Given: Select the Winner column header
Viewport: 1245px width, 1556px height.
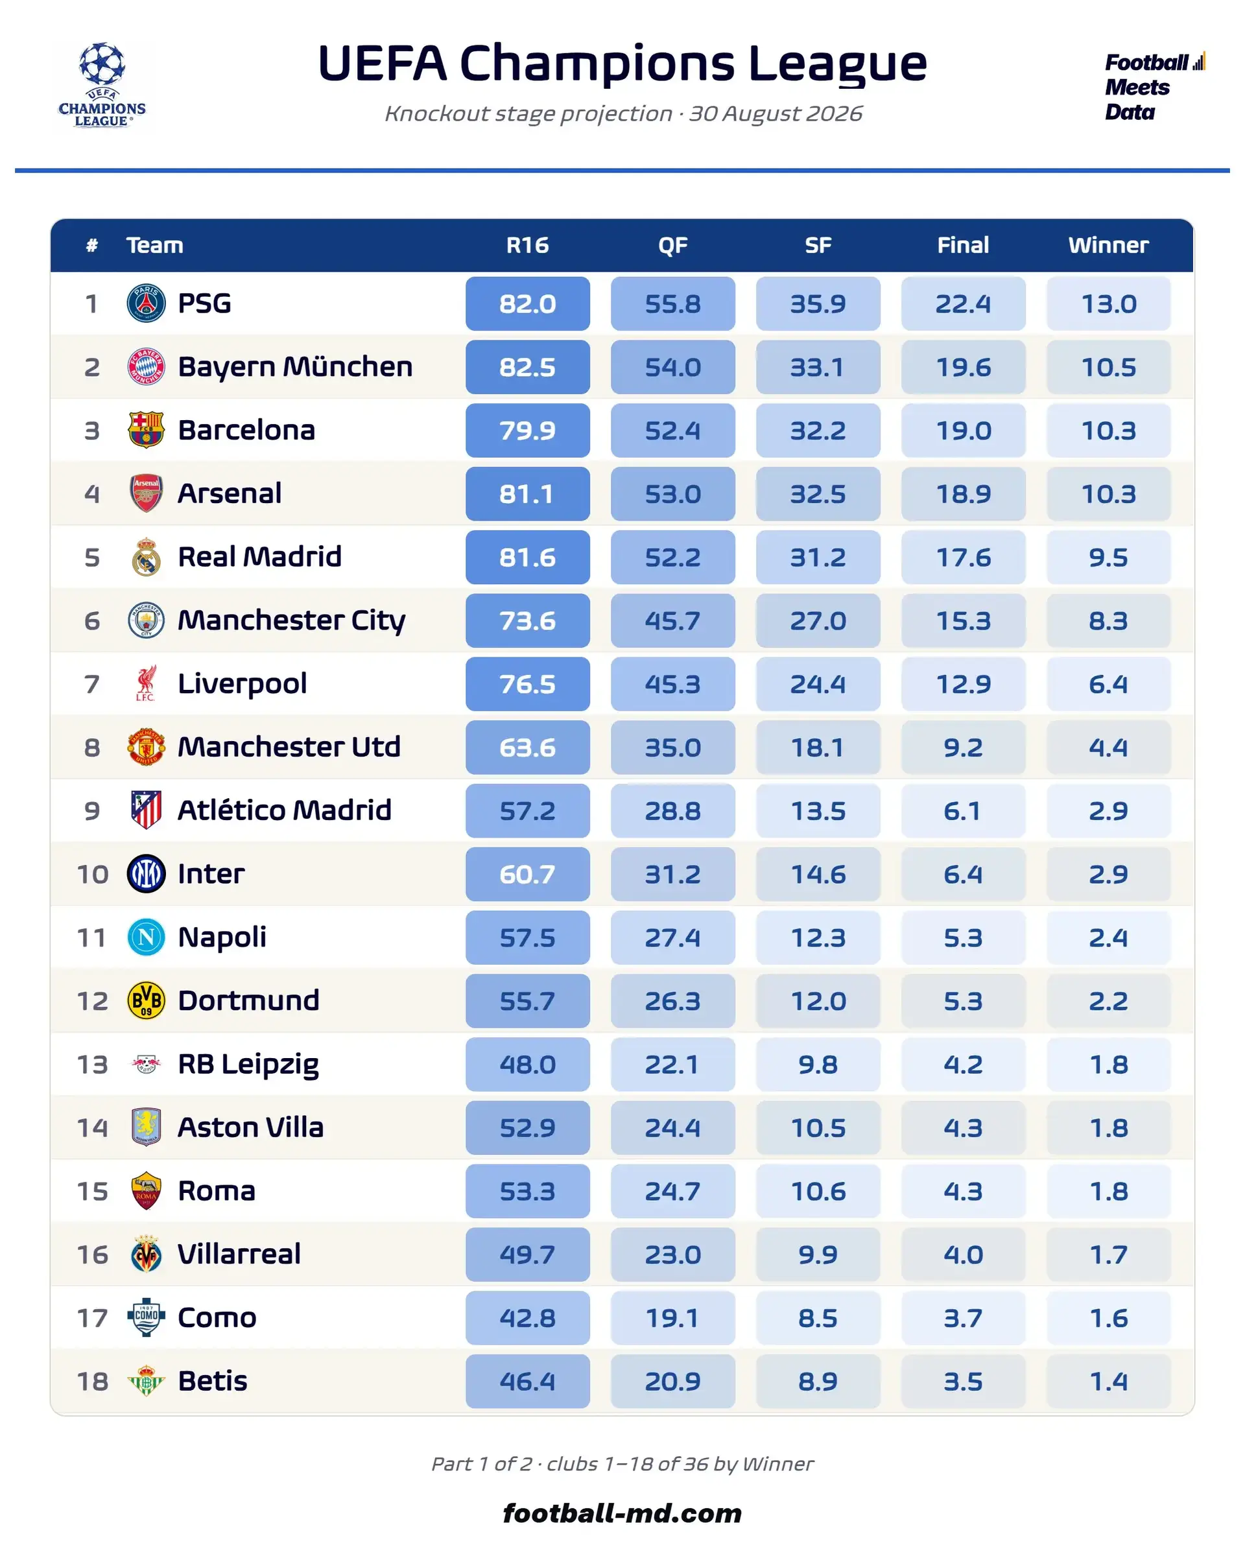Looking at the screenshot, I should click(1108, 245).
